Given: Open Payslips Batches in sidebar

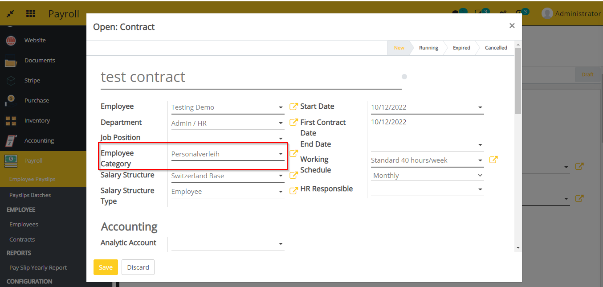Looking at the screenshot, I should point(30,195).
